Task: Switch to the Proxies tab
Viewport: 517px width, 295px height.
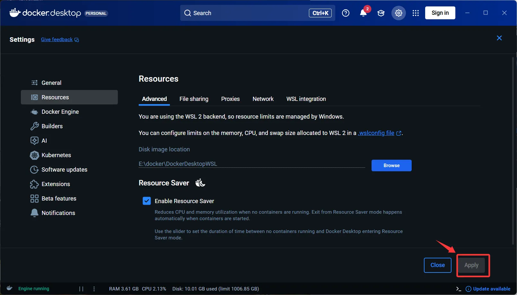Action: click(230, 99)
